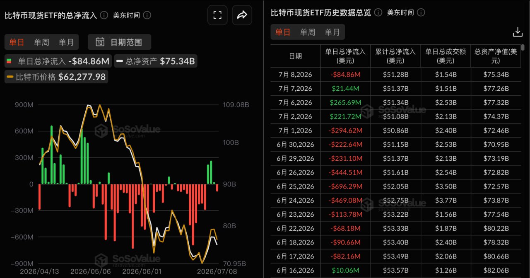Click info icon beside 历史数据总览 heading

pos(378,12)
